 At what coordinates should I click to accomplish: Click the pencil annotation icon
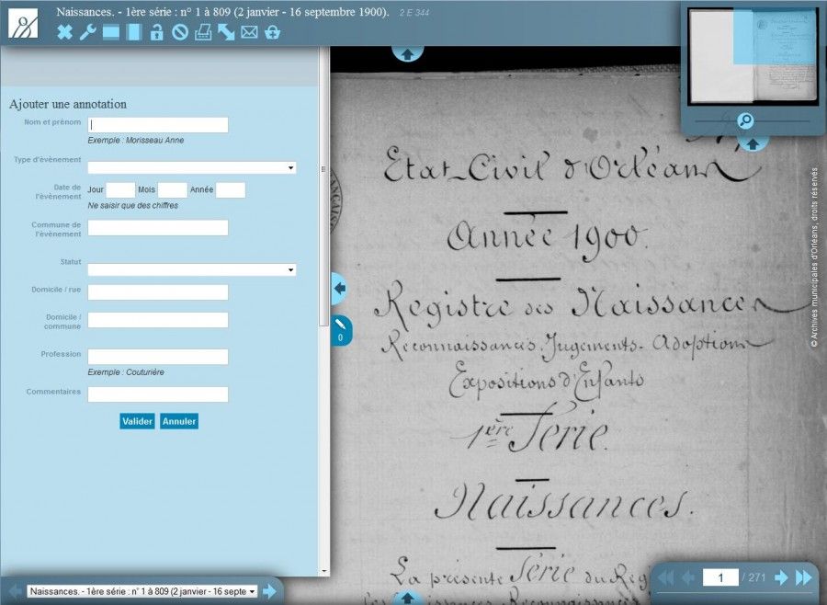point(340,325)
